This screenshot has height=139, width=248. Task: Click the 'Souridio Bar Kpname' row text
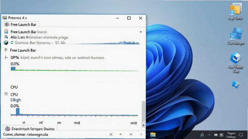[40, 43]
